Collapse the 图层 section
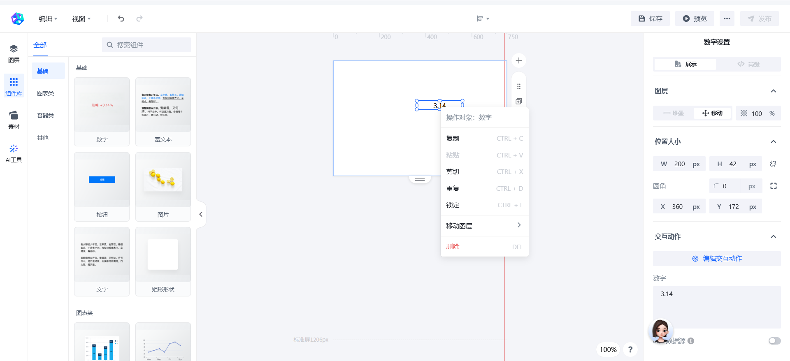This screenshot has height=361, width=790. point(774,91)
